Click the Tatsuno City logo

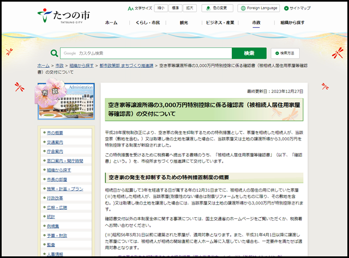tap(64, 16)
